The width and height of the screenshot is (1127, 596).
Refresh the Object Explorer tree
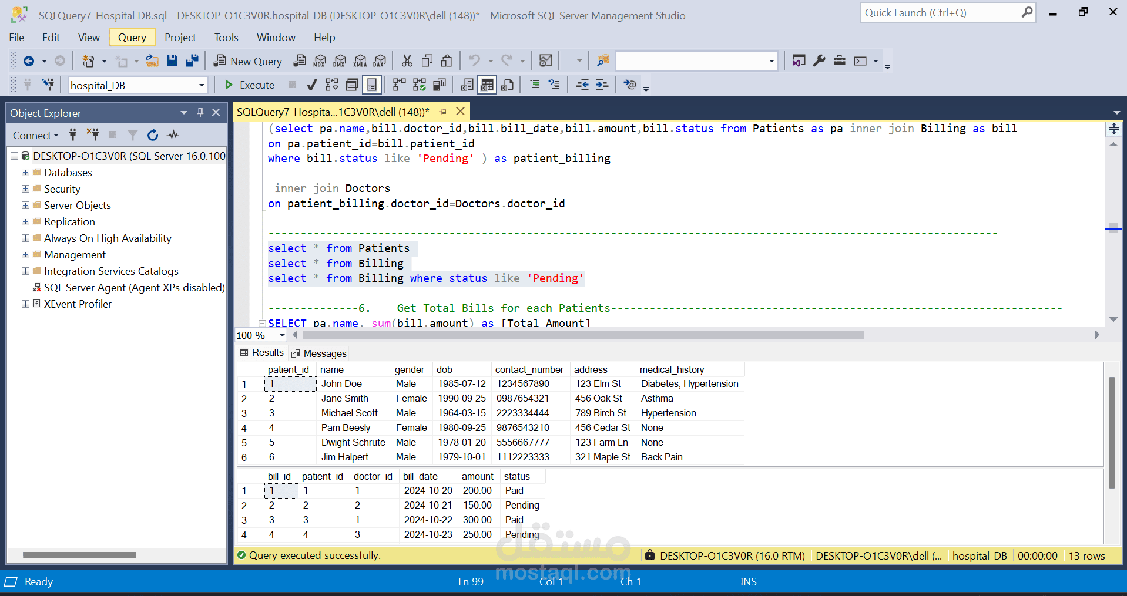(x=153, y=135)
